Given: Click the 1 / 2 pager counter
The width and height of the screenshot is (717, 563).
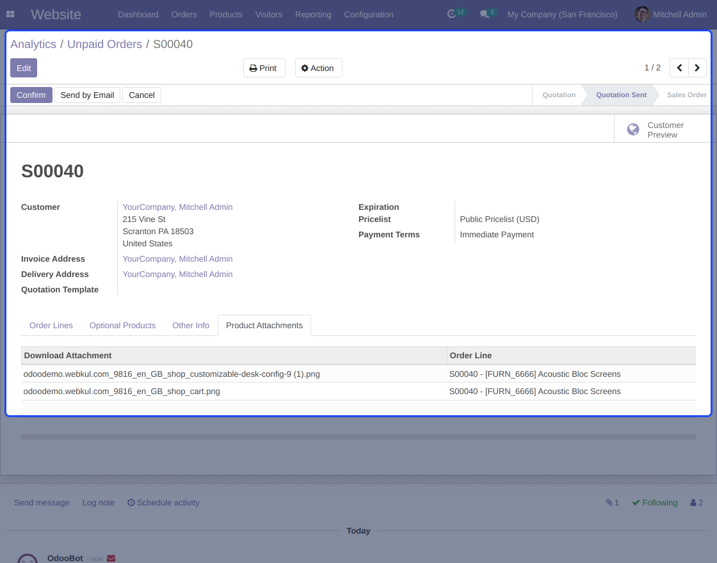Looking at the screenshot, I should coord(652,68).
